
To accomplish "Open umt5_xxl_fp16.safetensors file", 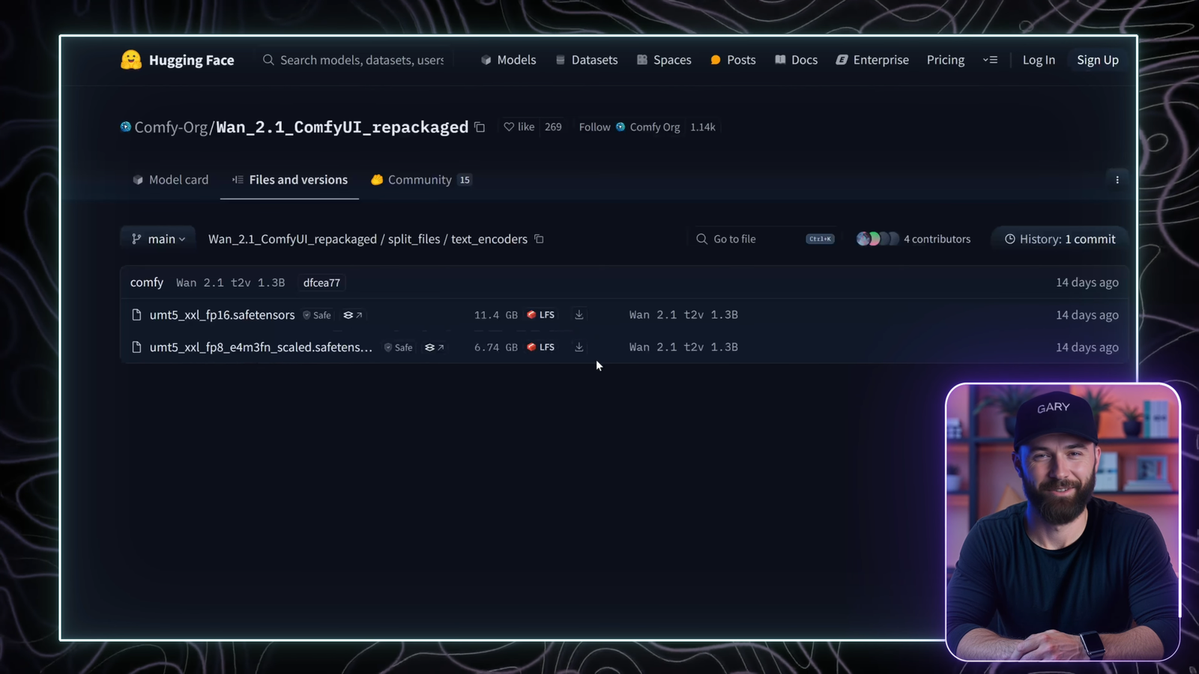I will coord(223,315).
